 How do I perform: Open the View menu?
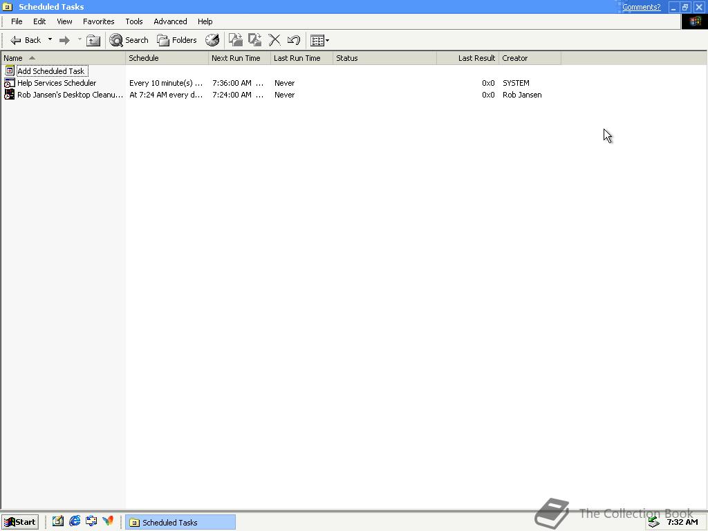(x=64, y=21)
